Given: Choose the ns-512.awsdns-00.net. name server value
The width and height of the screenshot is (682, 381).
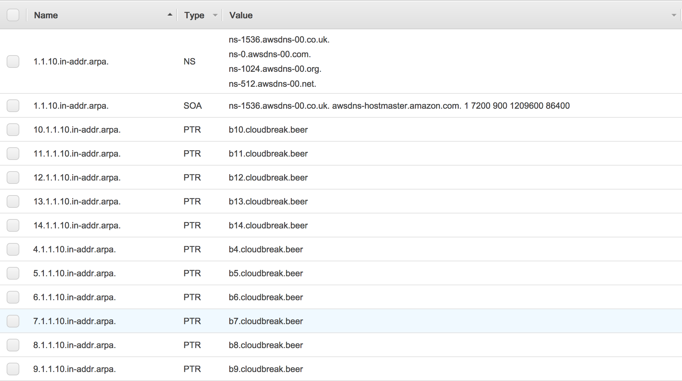Looking at the screenshot, I should click(x=272, y=84).
